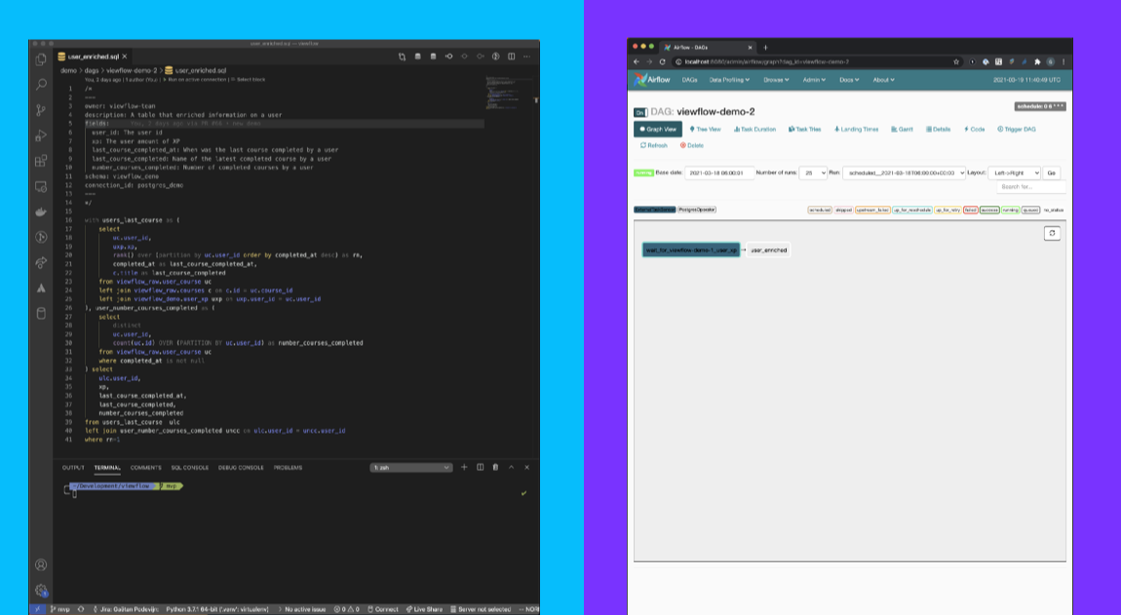Open the Extensions view icon
Screen dimensions: 1121x615
(42, 161)
